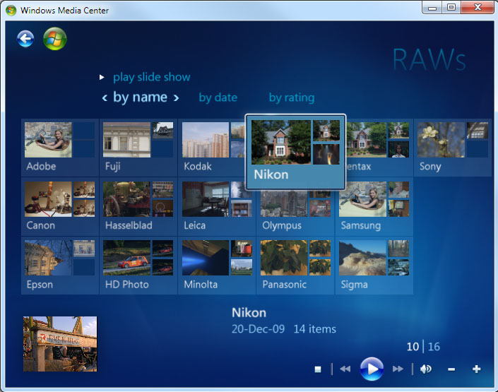Open the Adobe folder
Viewport: 498px width, 392px height.
pyautogui.click(x=60, y=148)
